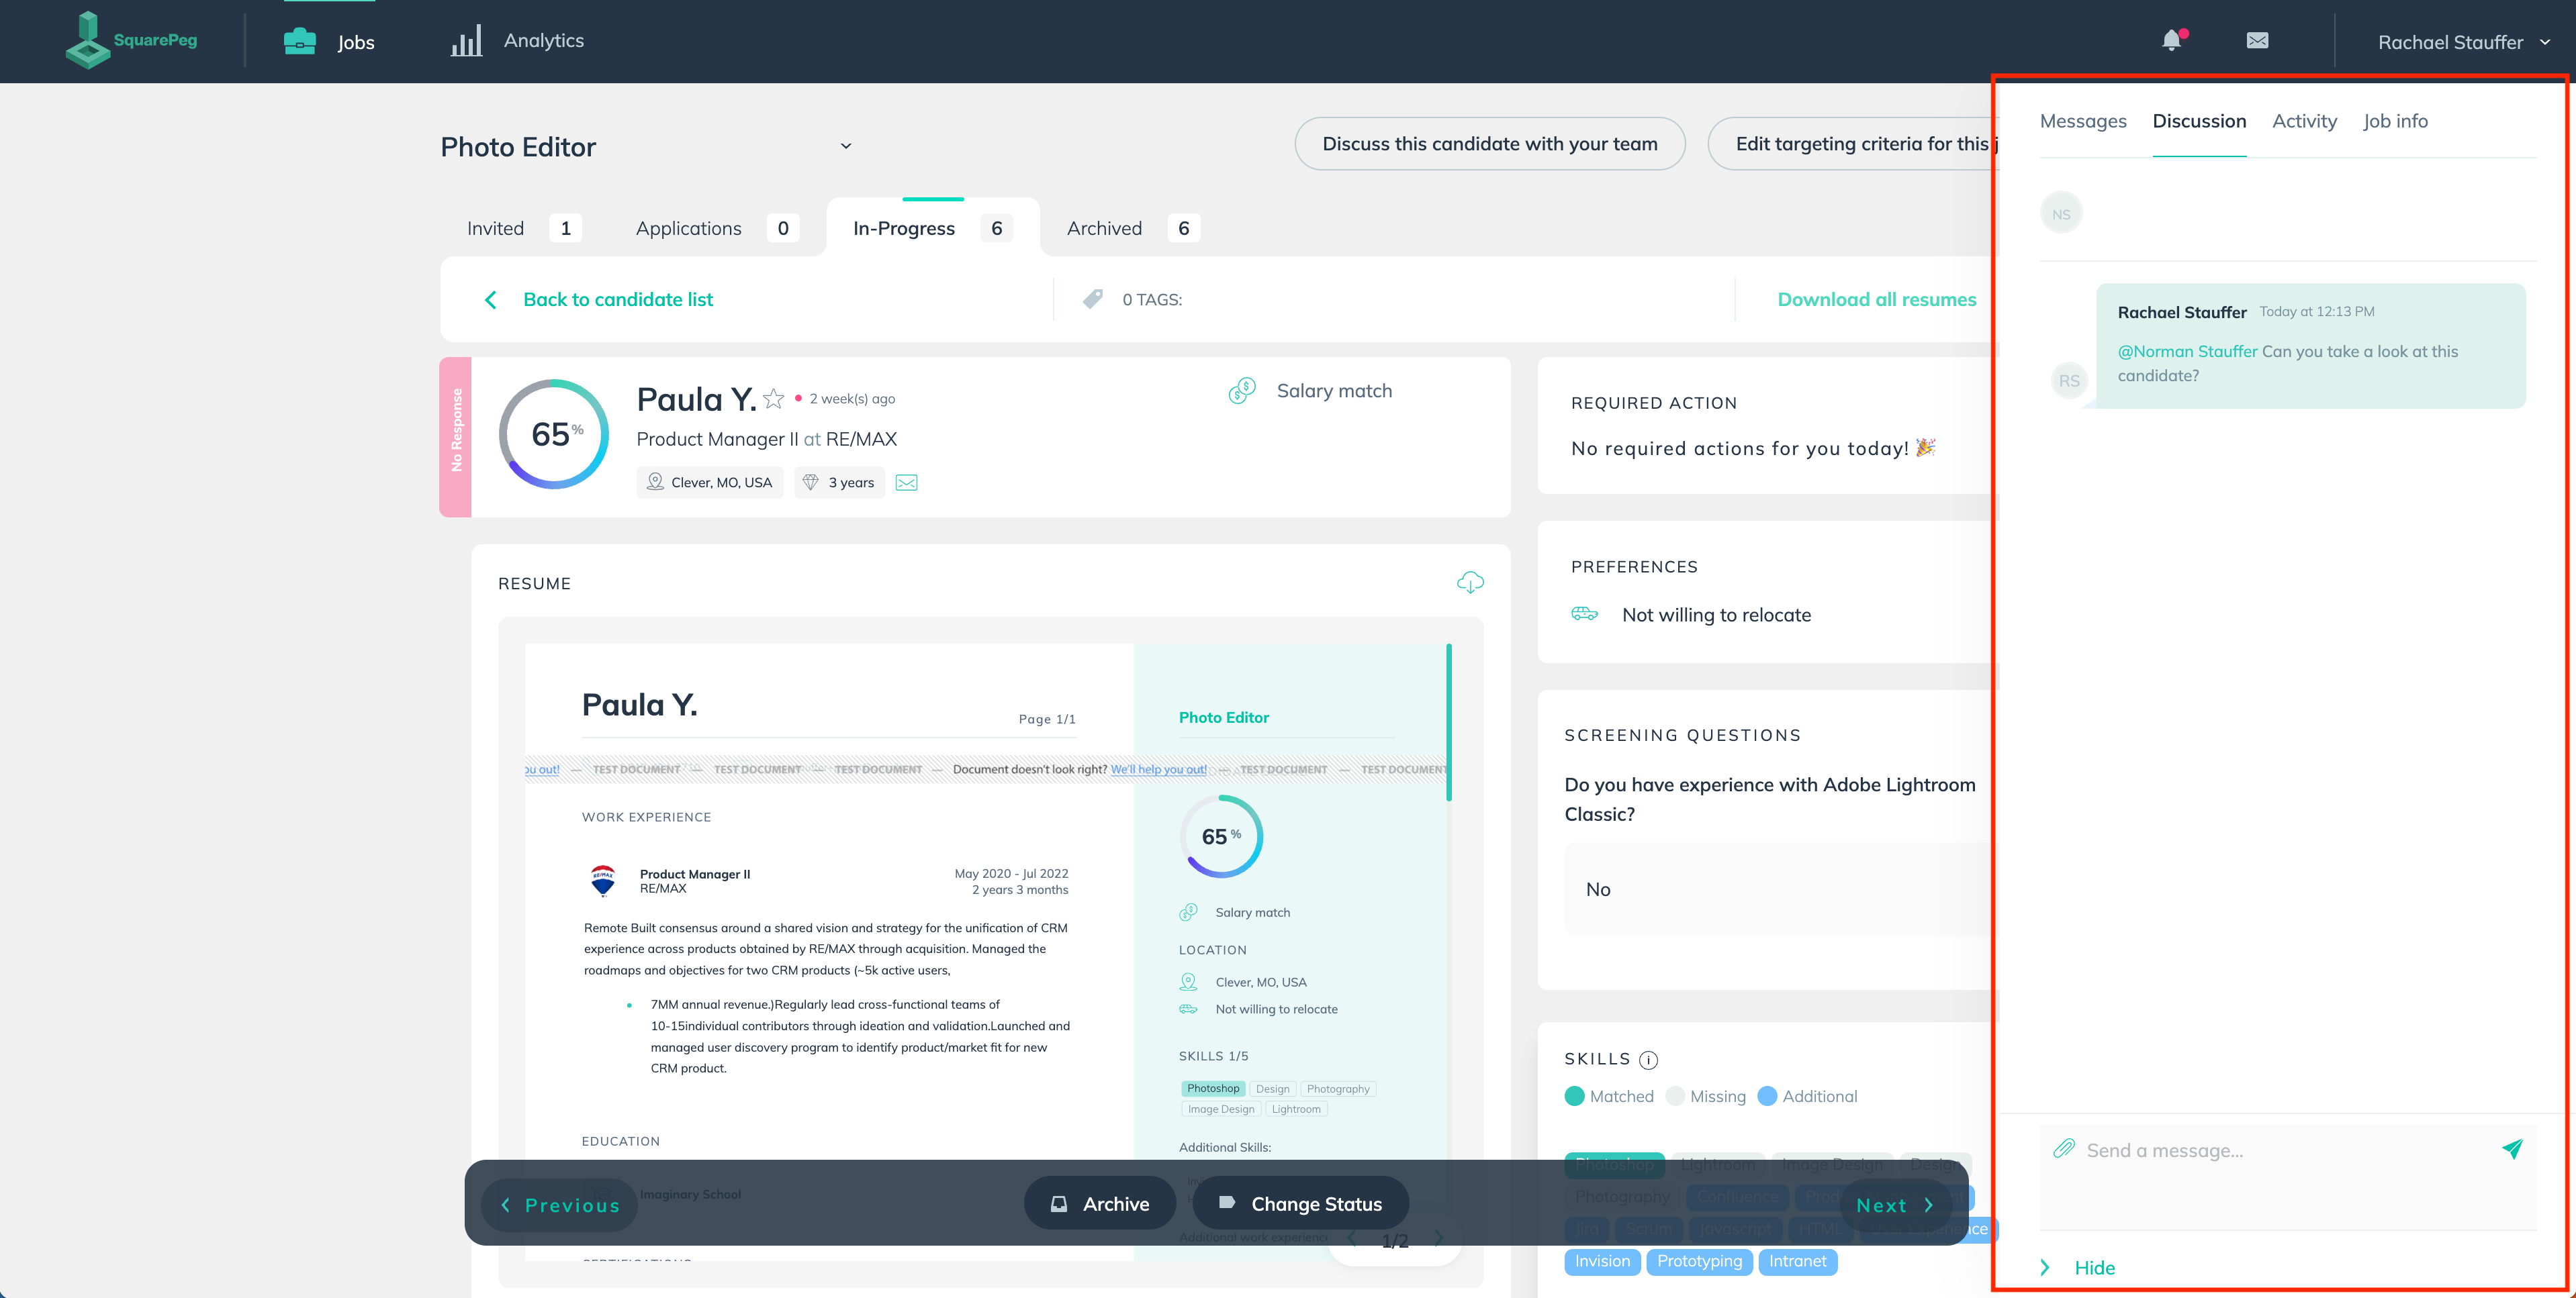The width and height of the screenshot is (2576, 1298).
Task: Open the Analytics bar chart icon
Action: pos(466,41)
